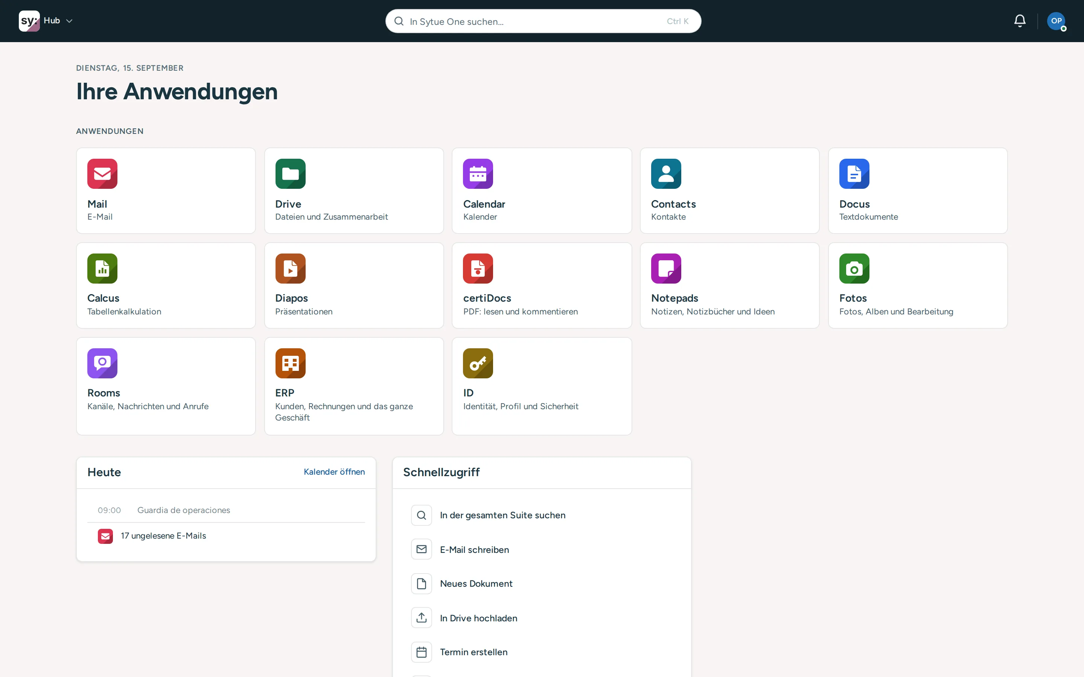Image resolution: width=1084 pixels, height=677 pixels.
Task: Open the Rooms chat icon
Action: (102, 363)
